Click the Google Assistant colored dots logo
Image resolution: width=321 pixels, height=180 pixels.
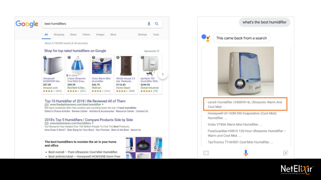pyautogui.click(x=206, y=38)
